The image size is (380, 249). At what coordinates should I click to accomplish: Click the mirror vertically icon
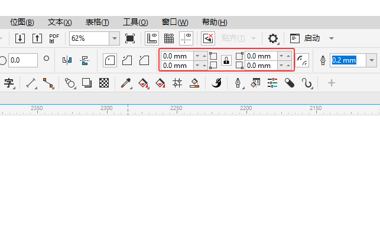(85, 60)
